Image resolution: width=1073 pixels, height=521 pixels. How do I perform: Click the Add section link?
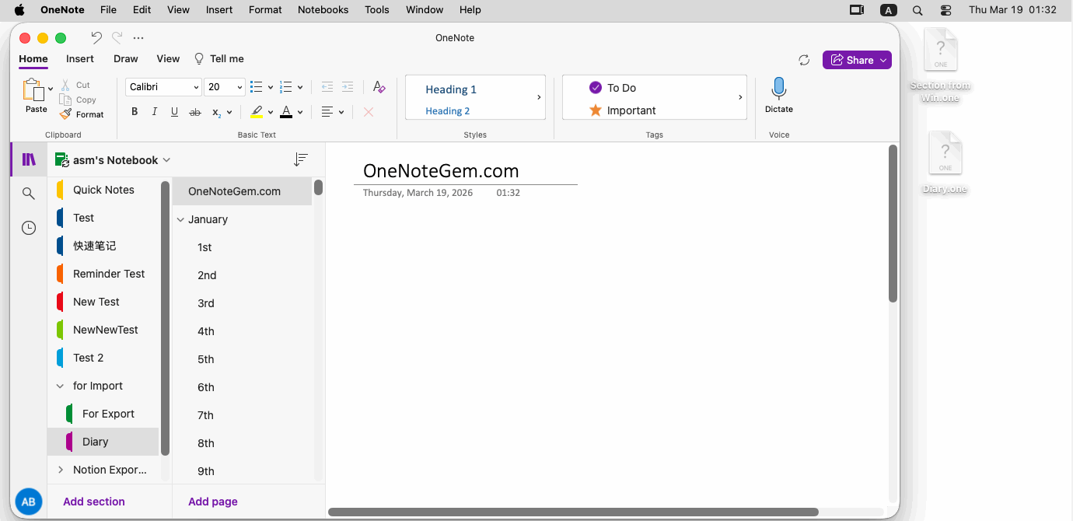94,502
